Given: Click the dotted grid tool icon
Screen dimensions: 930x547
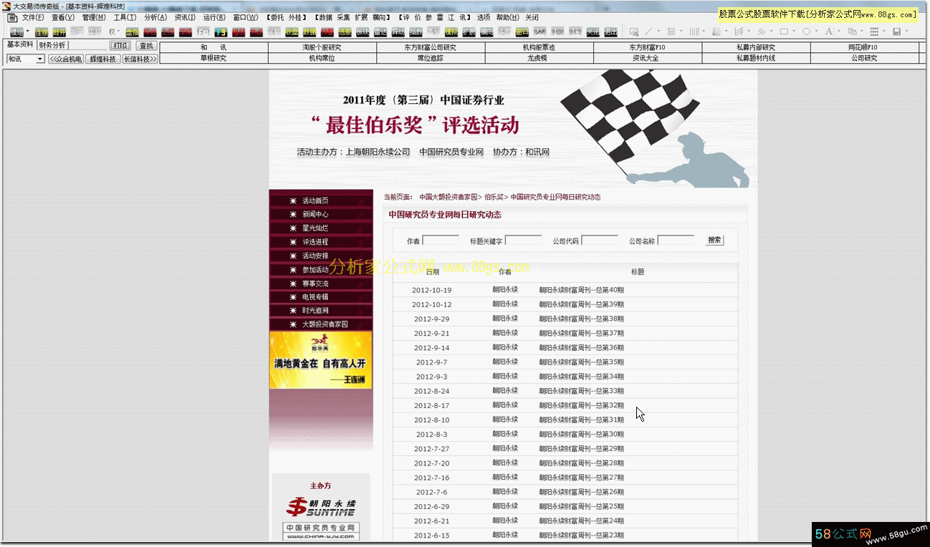Looking at the screenshot, I should pyautogui.click(x=875, y=32).
